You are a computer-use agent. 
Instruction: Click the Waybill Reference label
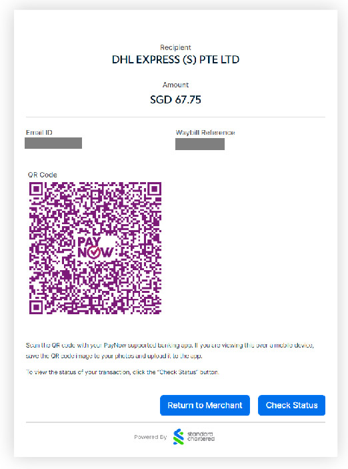(205, 133)
